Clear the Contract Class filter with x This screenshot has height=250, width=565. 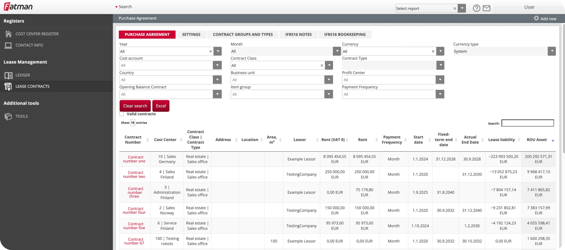click(322, 66)
